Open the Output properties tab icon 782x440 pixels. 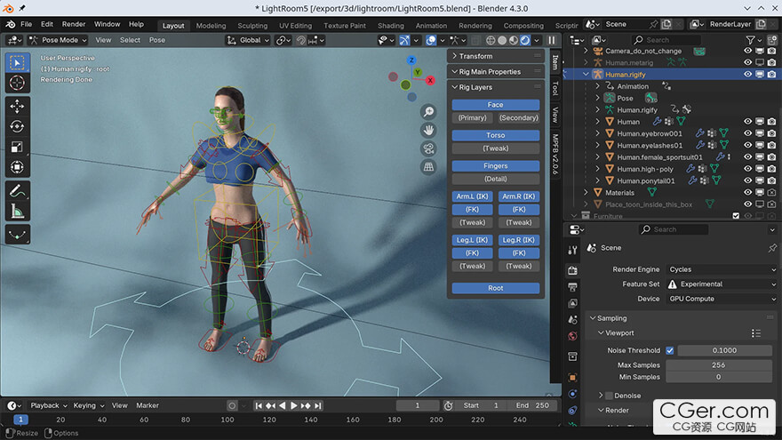pyautogui.click(x=572, y=287)
